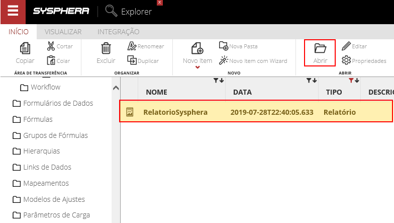Close the Explorer tab with X
The height and width of the screenshot is (223, 394).
tap(160, 2)
